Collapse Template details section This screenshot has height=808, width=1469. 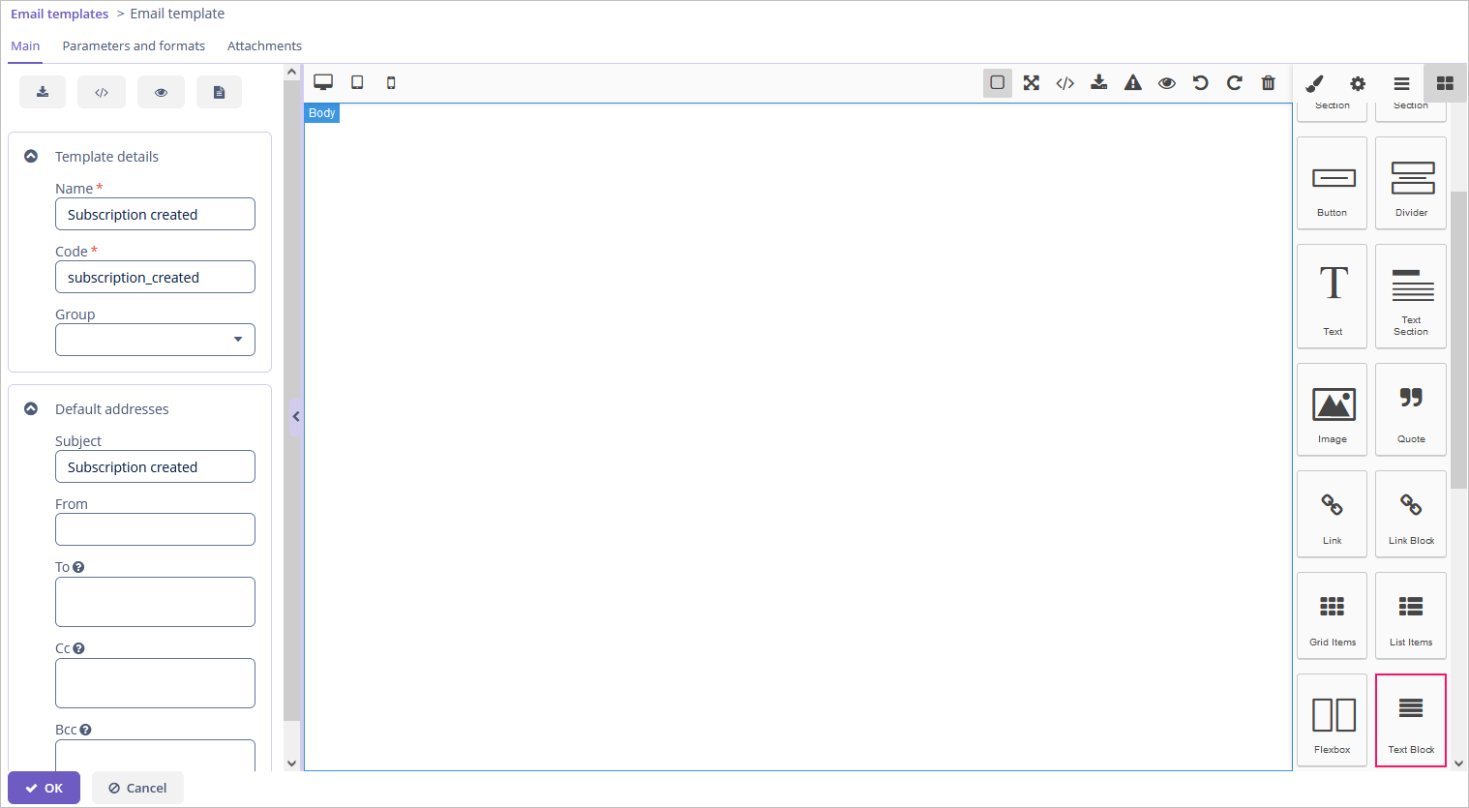click(31, 156)
